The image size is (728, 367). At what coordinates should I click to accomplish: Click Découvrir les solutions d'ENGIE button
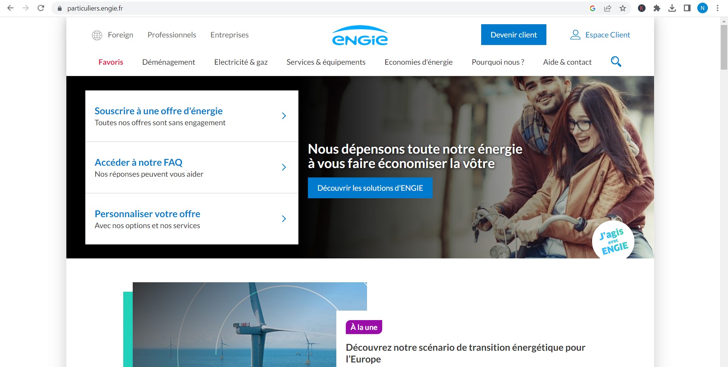pyautogui.click(x=370, y=188)
